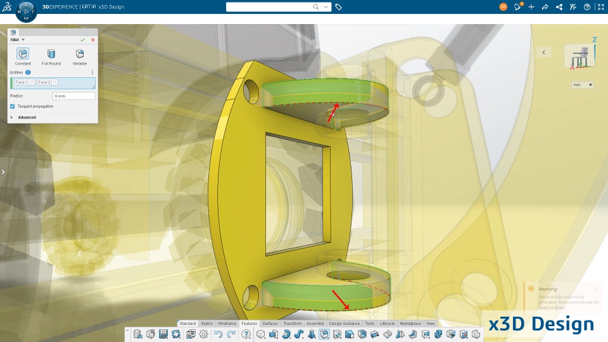Select the Sweep feature tool

point(299,334)
